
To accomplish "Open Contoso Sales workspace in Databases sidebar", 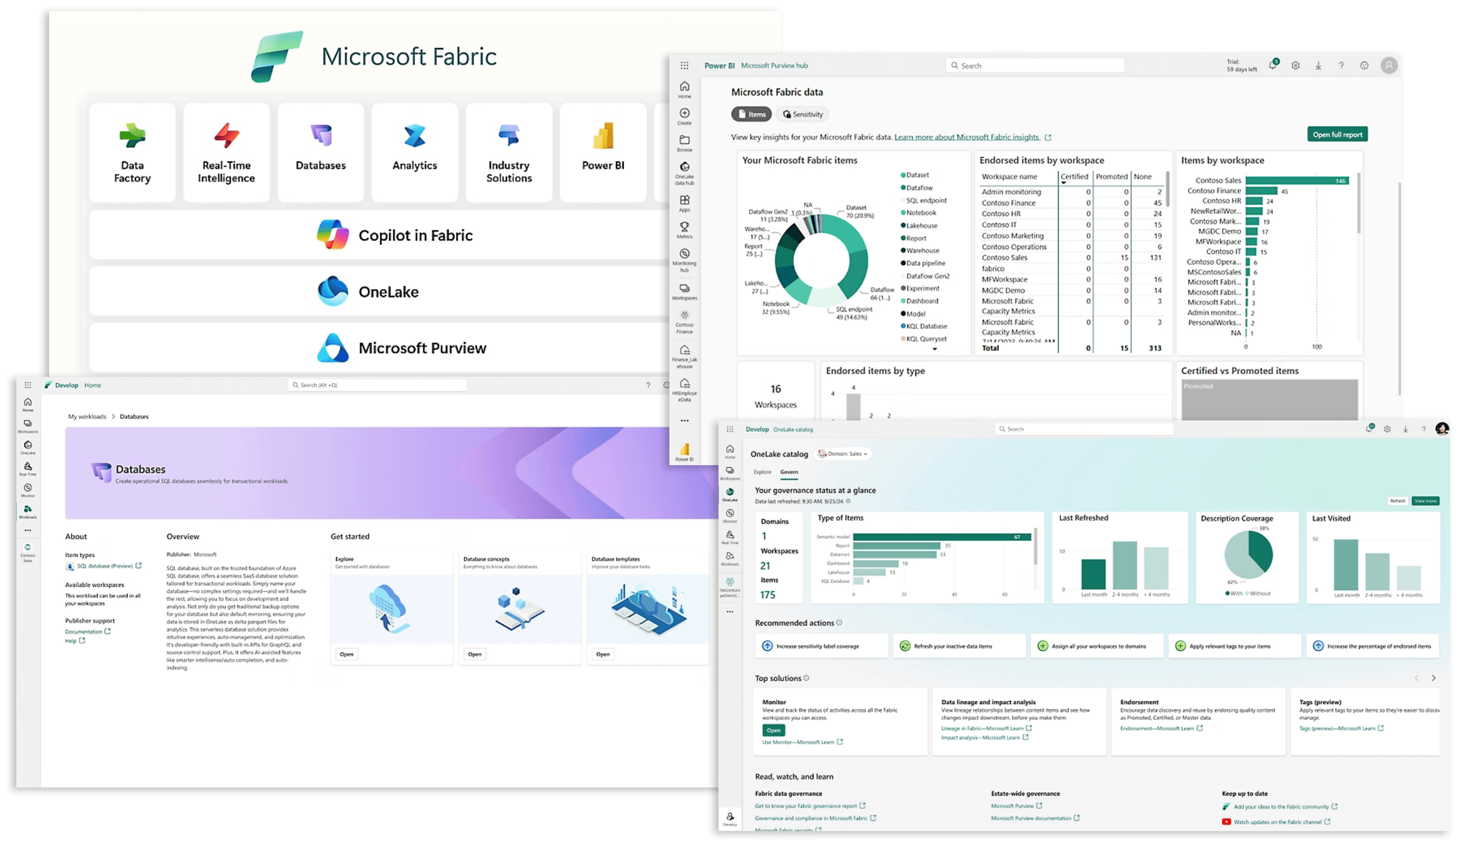I will (x=28, y=552).
